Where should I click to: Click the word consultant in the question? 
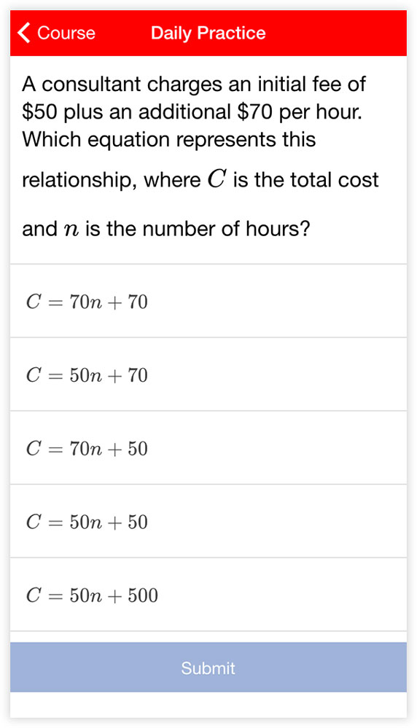[x=91, y=84]
